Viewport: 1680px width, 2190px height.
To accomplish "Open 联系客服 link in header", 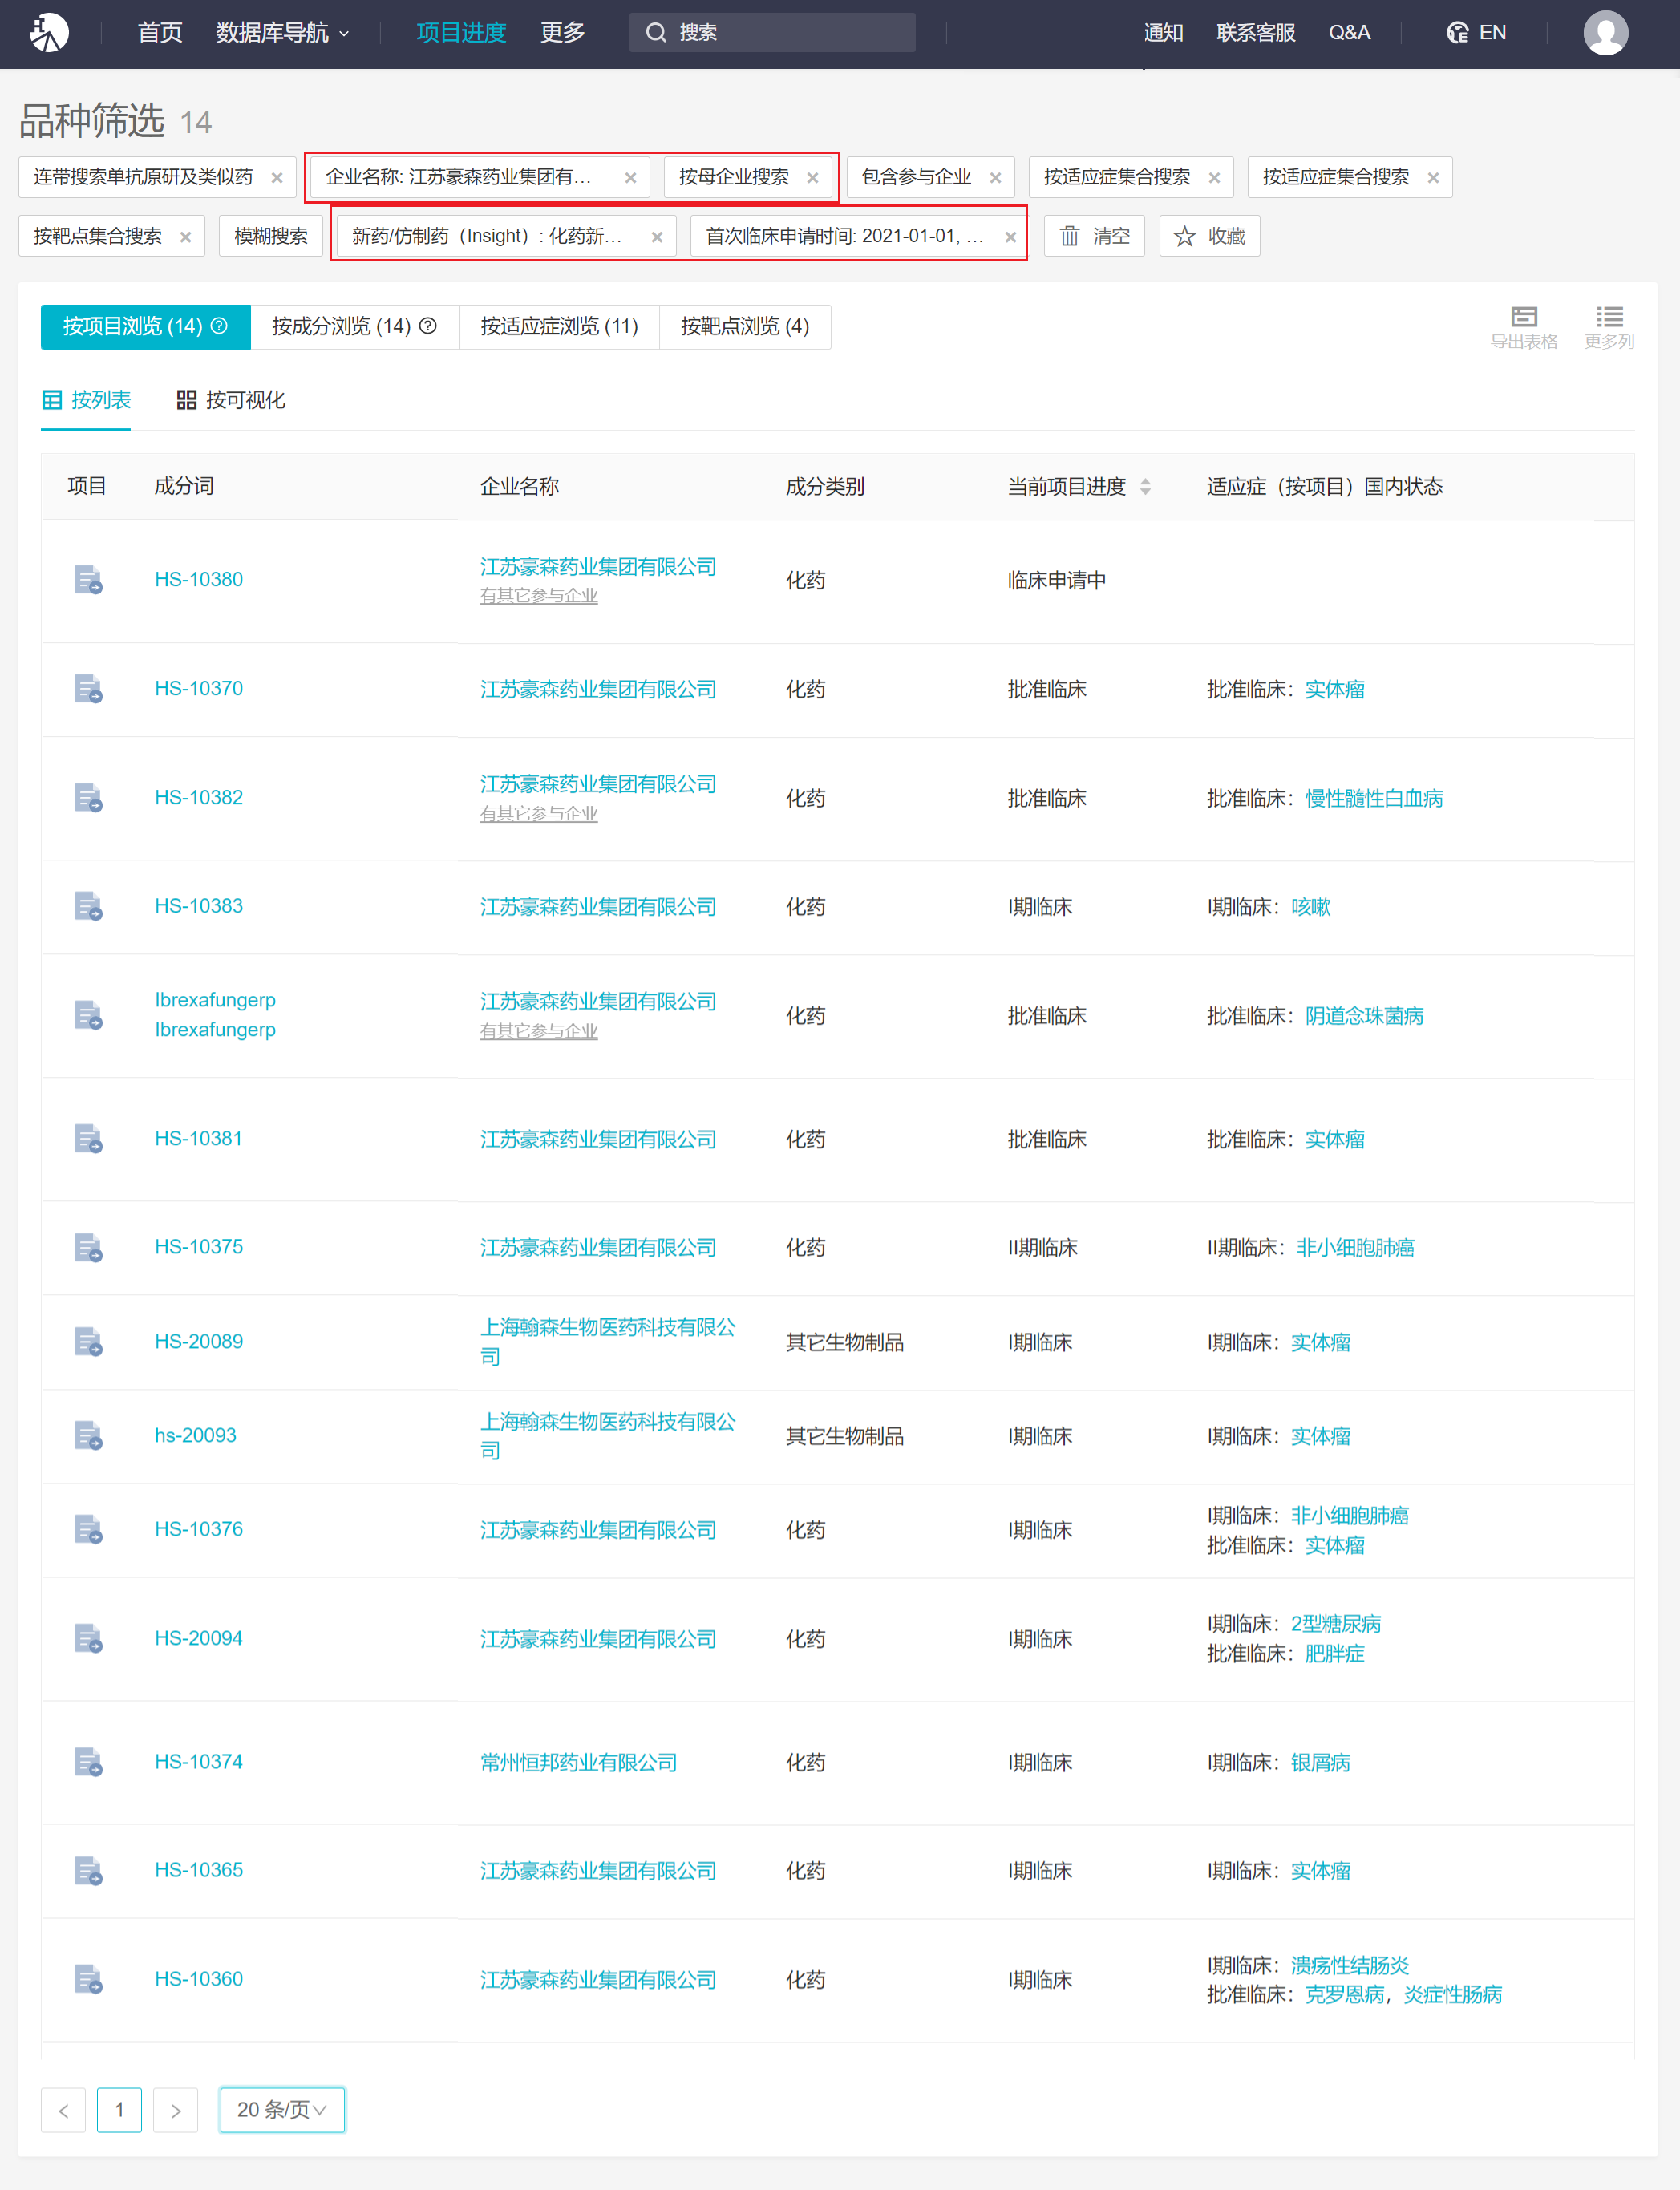I will coord(1256,33).
